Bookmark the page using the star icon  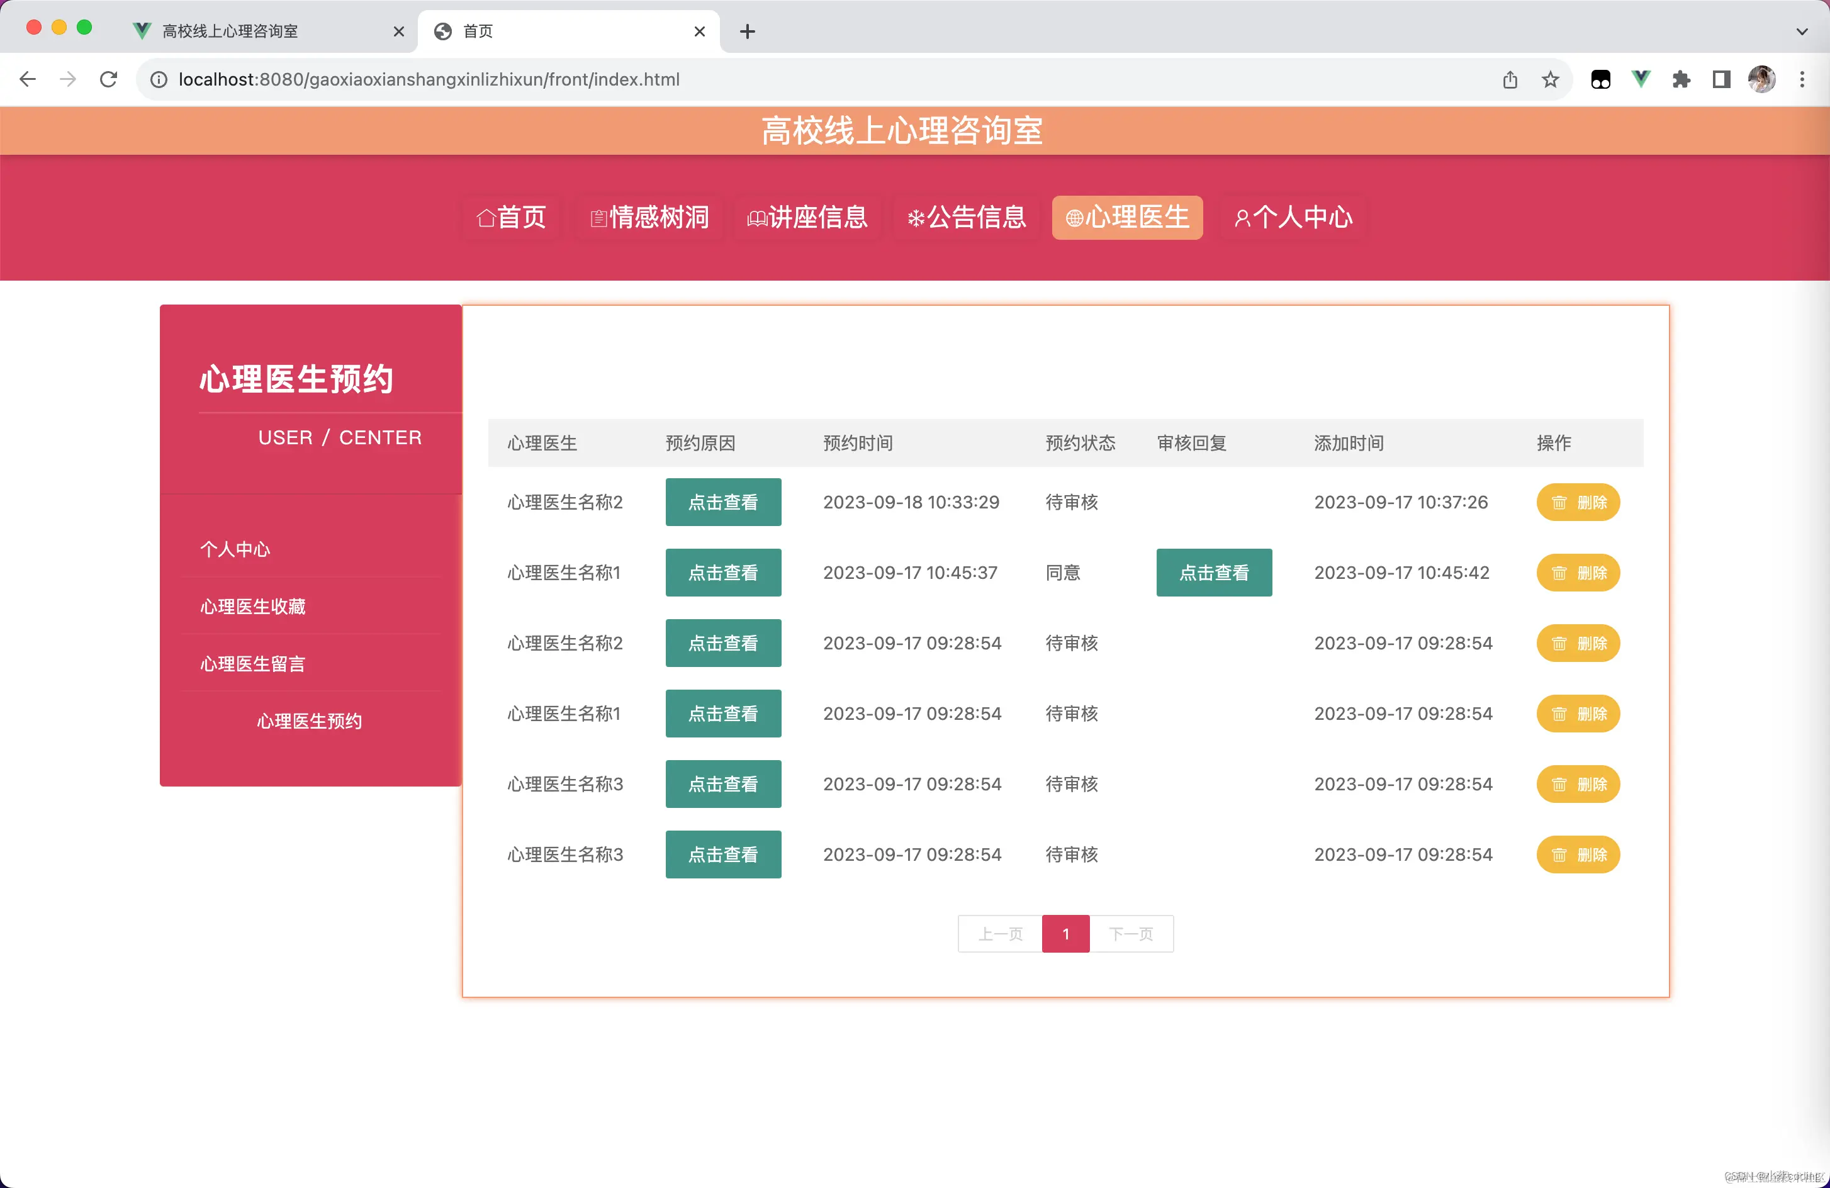pos(1550,79)
